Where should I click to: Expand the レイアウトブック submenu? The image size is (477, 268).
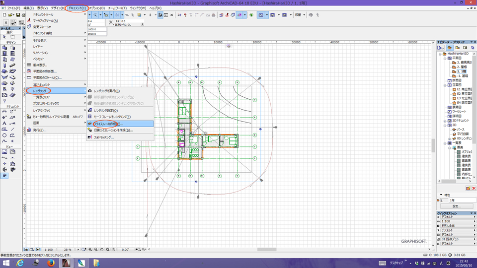click(57, 111)
